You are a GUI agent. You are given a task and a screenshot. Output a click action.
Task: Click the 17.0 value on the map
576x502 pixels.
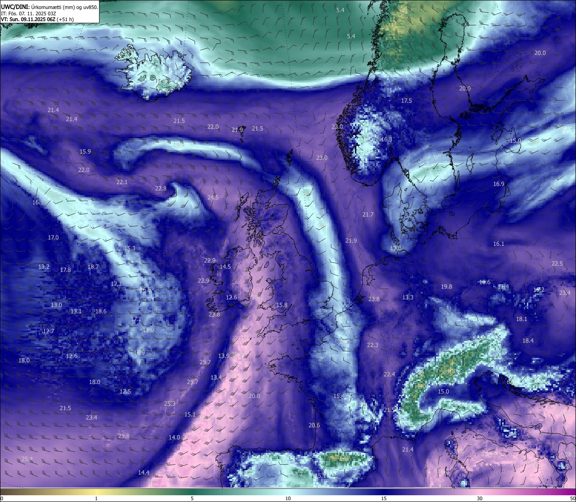[53, 238]
